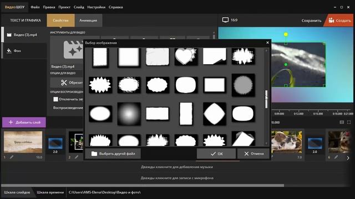Select the gray fuzzy circle mask
The height and width of the screenshot is (199, 355).
tap(243, 85)
